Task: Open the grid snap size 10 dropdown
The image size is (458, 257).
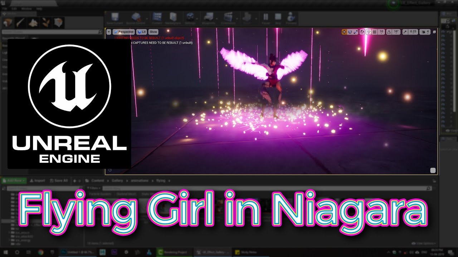Action: pyautogui.click(x=381, y=32)
